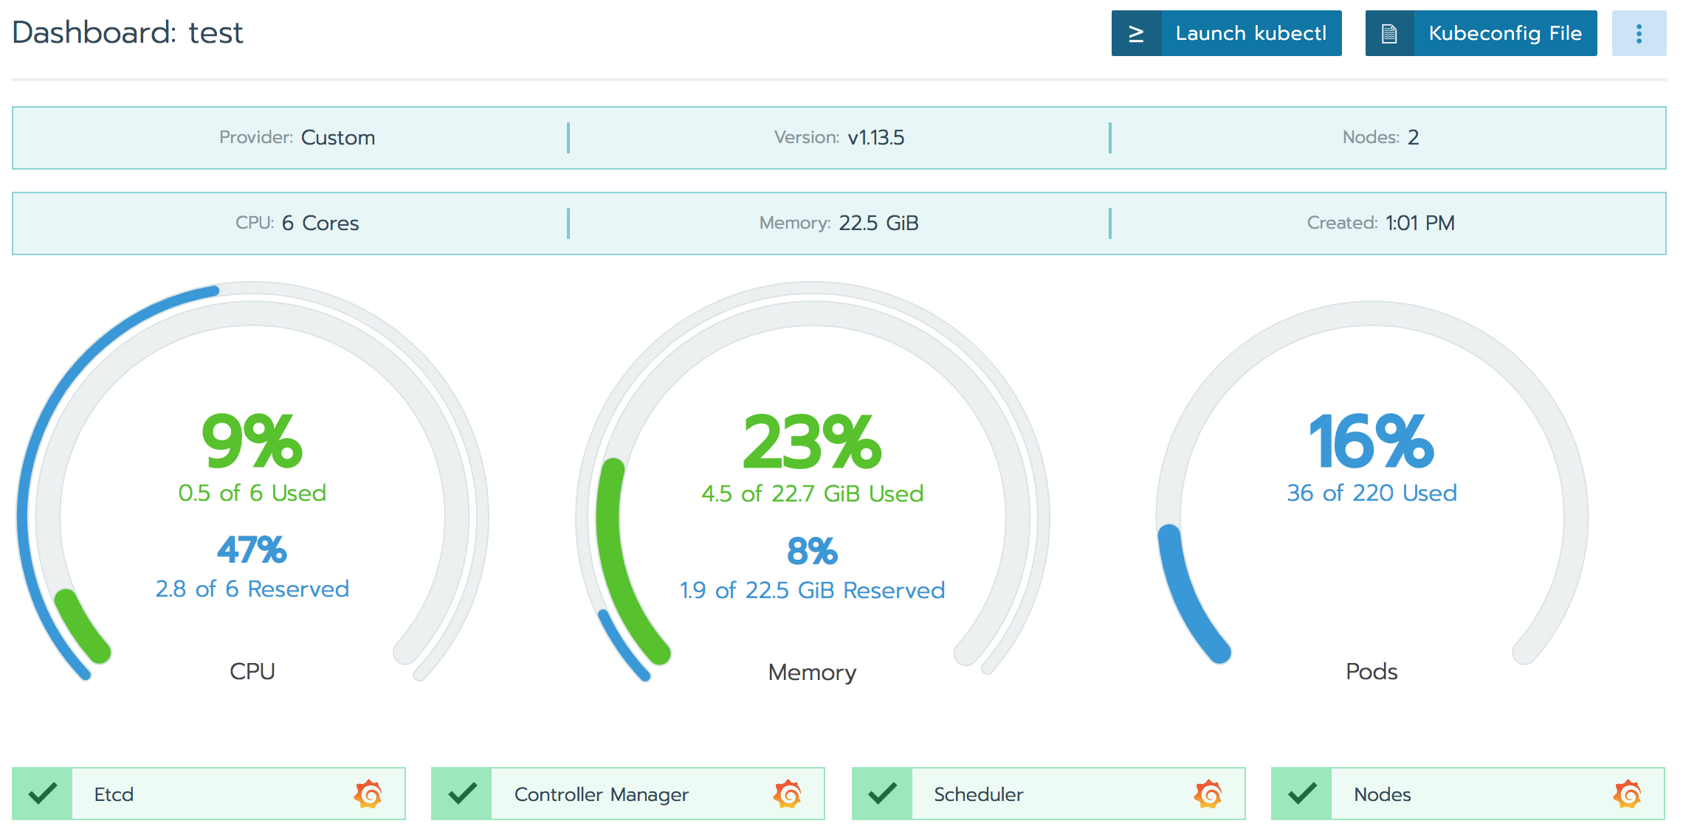Click the document icon on Kubeconfig File
This screenshot has height=829, width=1683.
click(x=1389, y=34)
